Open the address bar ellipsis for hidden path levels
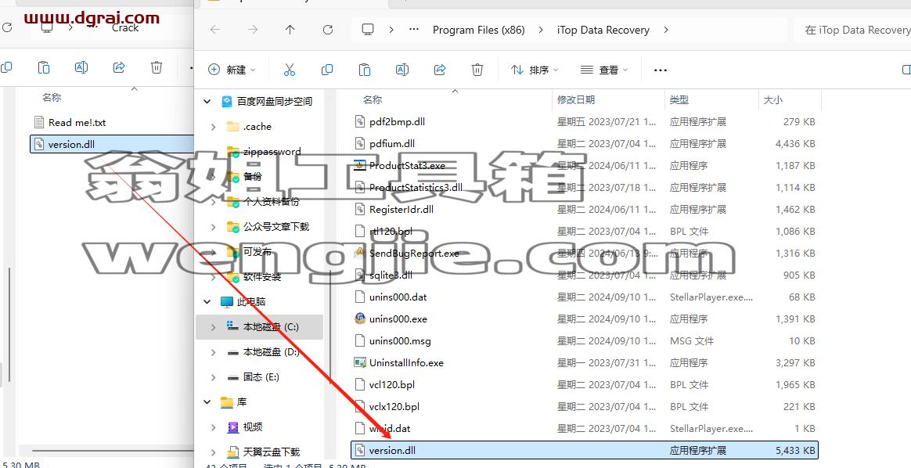The height and width of the screenshot is (468, 911). (414, 30)
